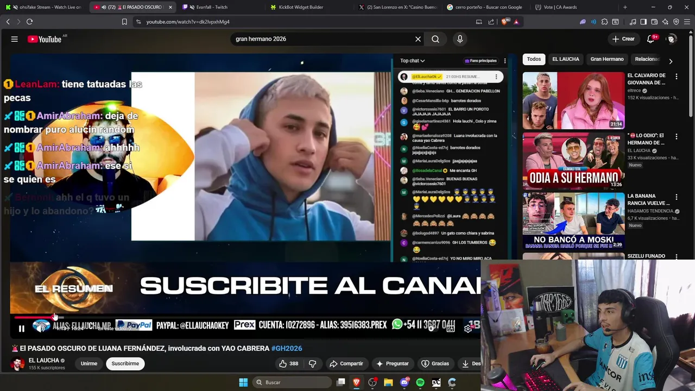Open the music note playlist icon
Viewport: 695px width, 391px height.
pyautogui.click(x=633, y=22)
